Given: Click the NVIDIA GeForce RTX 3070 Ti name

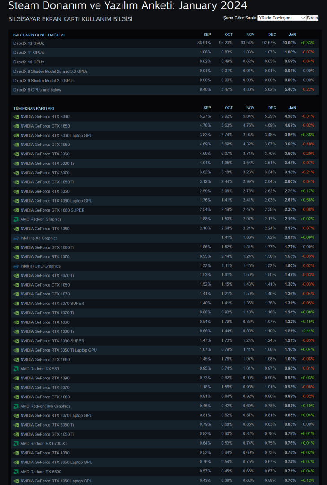Looking at the screenshot, I should coord(47,276).
